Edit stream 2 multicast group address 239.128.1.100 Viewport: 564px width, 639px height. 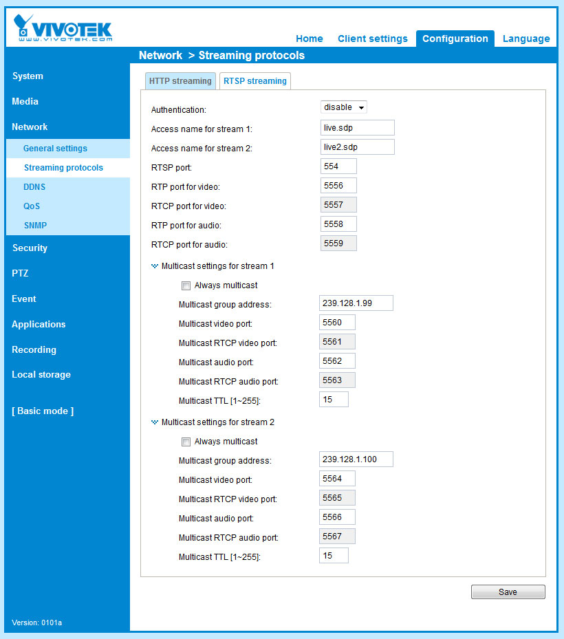pyautogui.click(x=356, y=459)
